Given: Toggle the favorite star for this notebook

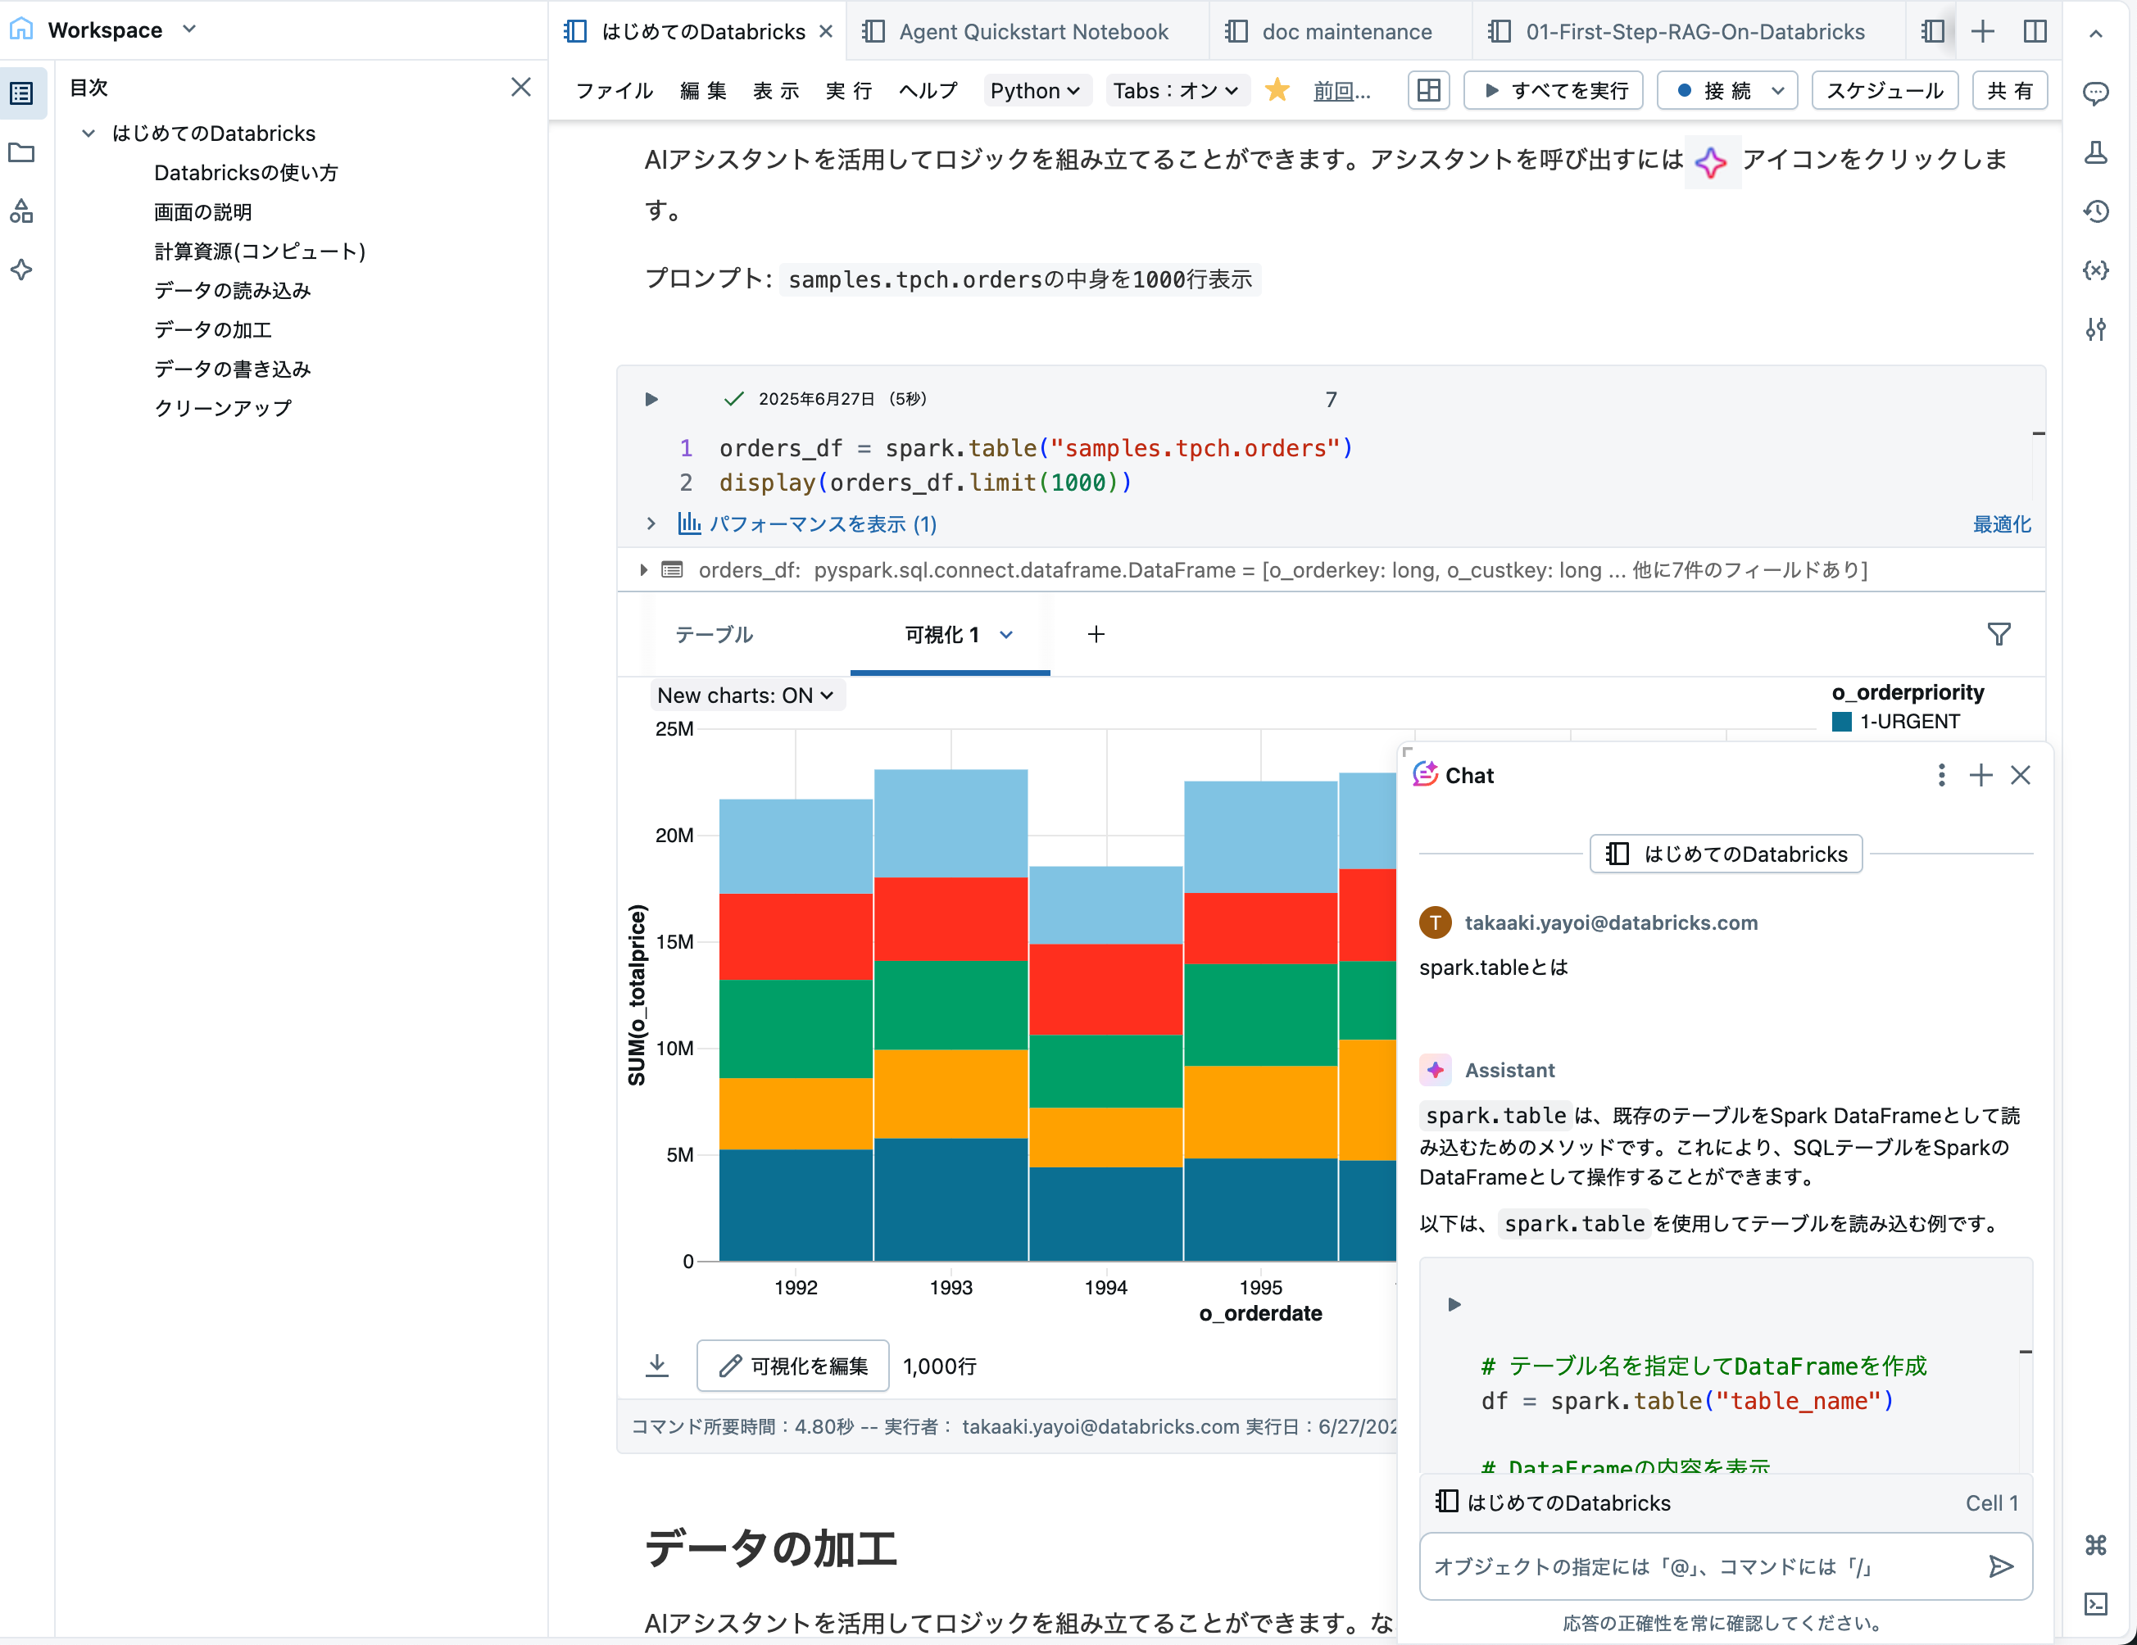Looking at the screenshot, I should click(1277, 90).
